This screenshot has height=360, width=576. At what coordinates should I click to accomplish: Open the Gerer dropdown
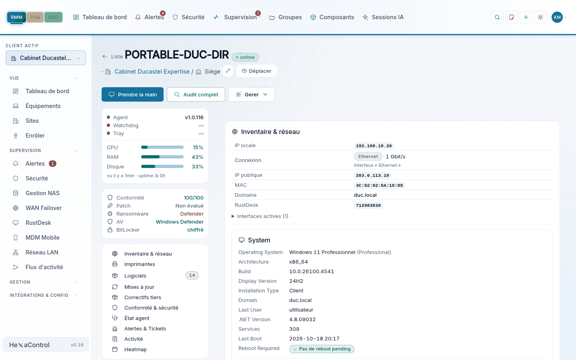(x=252, y=94)
